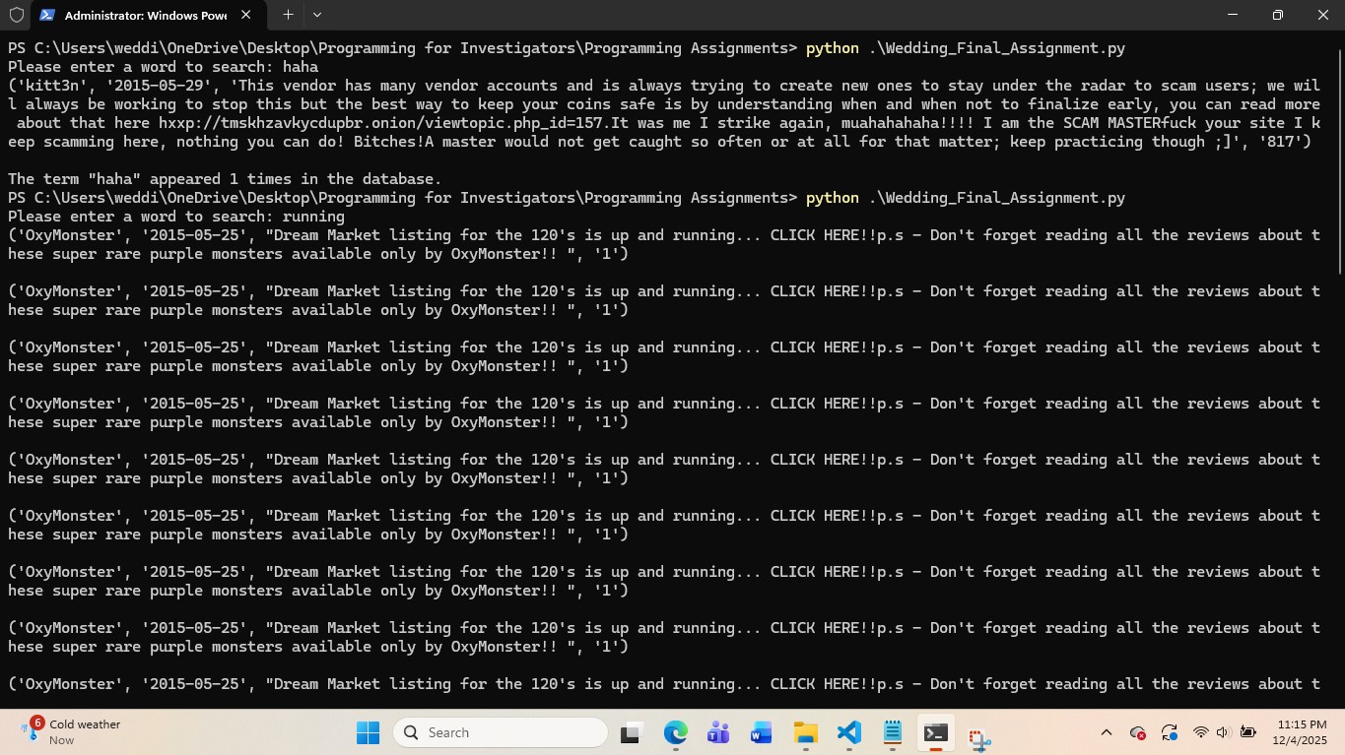Switch to Visual Studio Code
This screenshot has height=755, width=1345.
[x=848, y=732]
